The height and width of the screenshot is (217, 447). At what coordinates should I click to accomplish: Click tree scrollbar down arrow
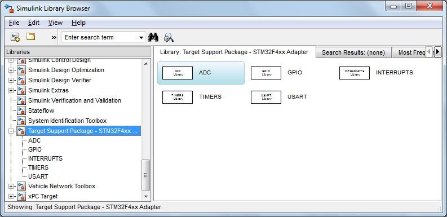pyautogui.click(x=146, y=197)
